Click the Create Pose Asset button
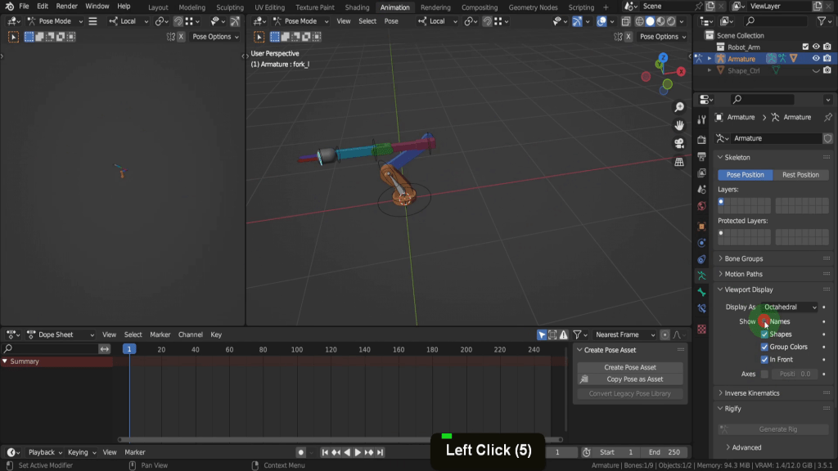Image resolution: width=838 pixels, height=471 pixels. [x=630, y=367]
